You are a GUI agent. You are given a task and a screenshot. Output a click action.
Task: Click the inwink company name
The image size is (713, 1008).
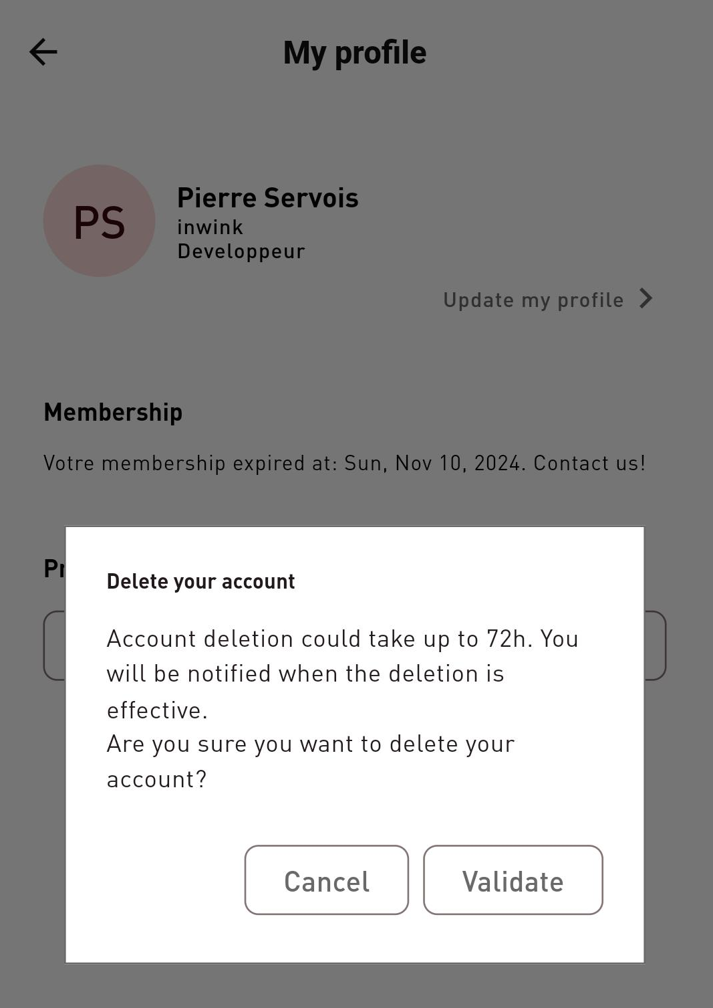click(x=210, y=227)
